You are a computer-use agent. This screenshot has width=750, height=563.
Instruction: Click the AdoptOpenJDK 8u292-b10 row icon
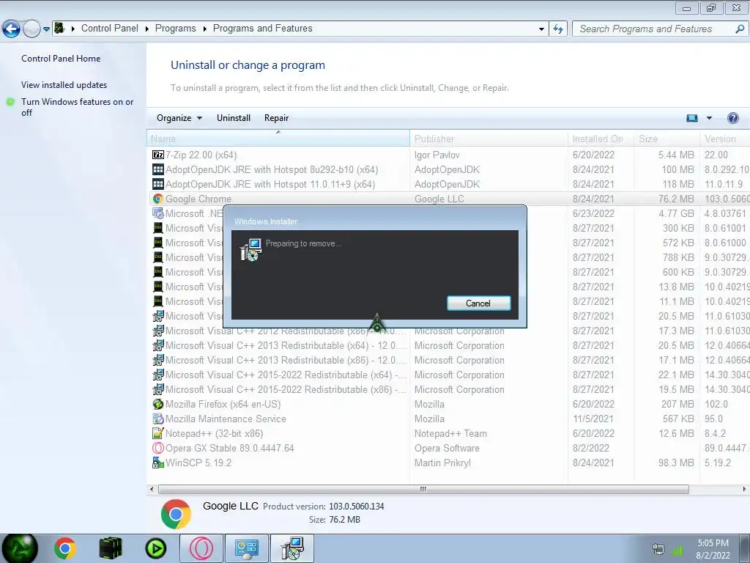coord(158,169)
